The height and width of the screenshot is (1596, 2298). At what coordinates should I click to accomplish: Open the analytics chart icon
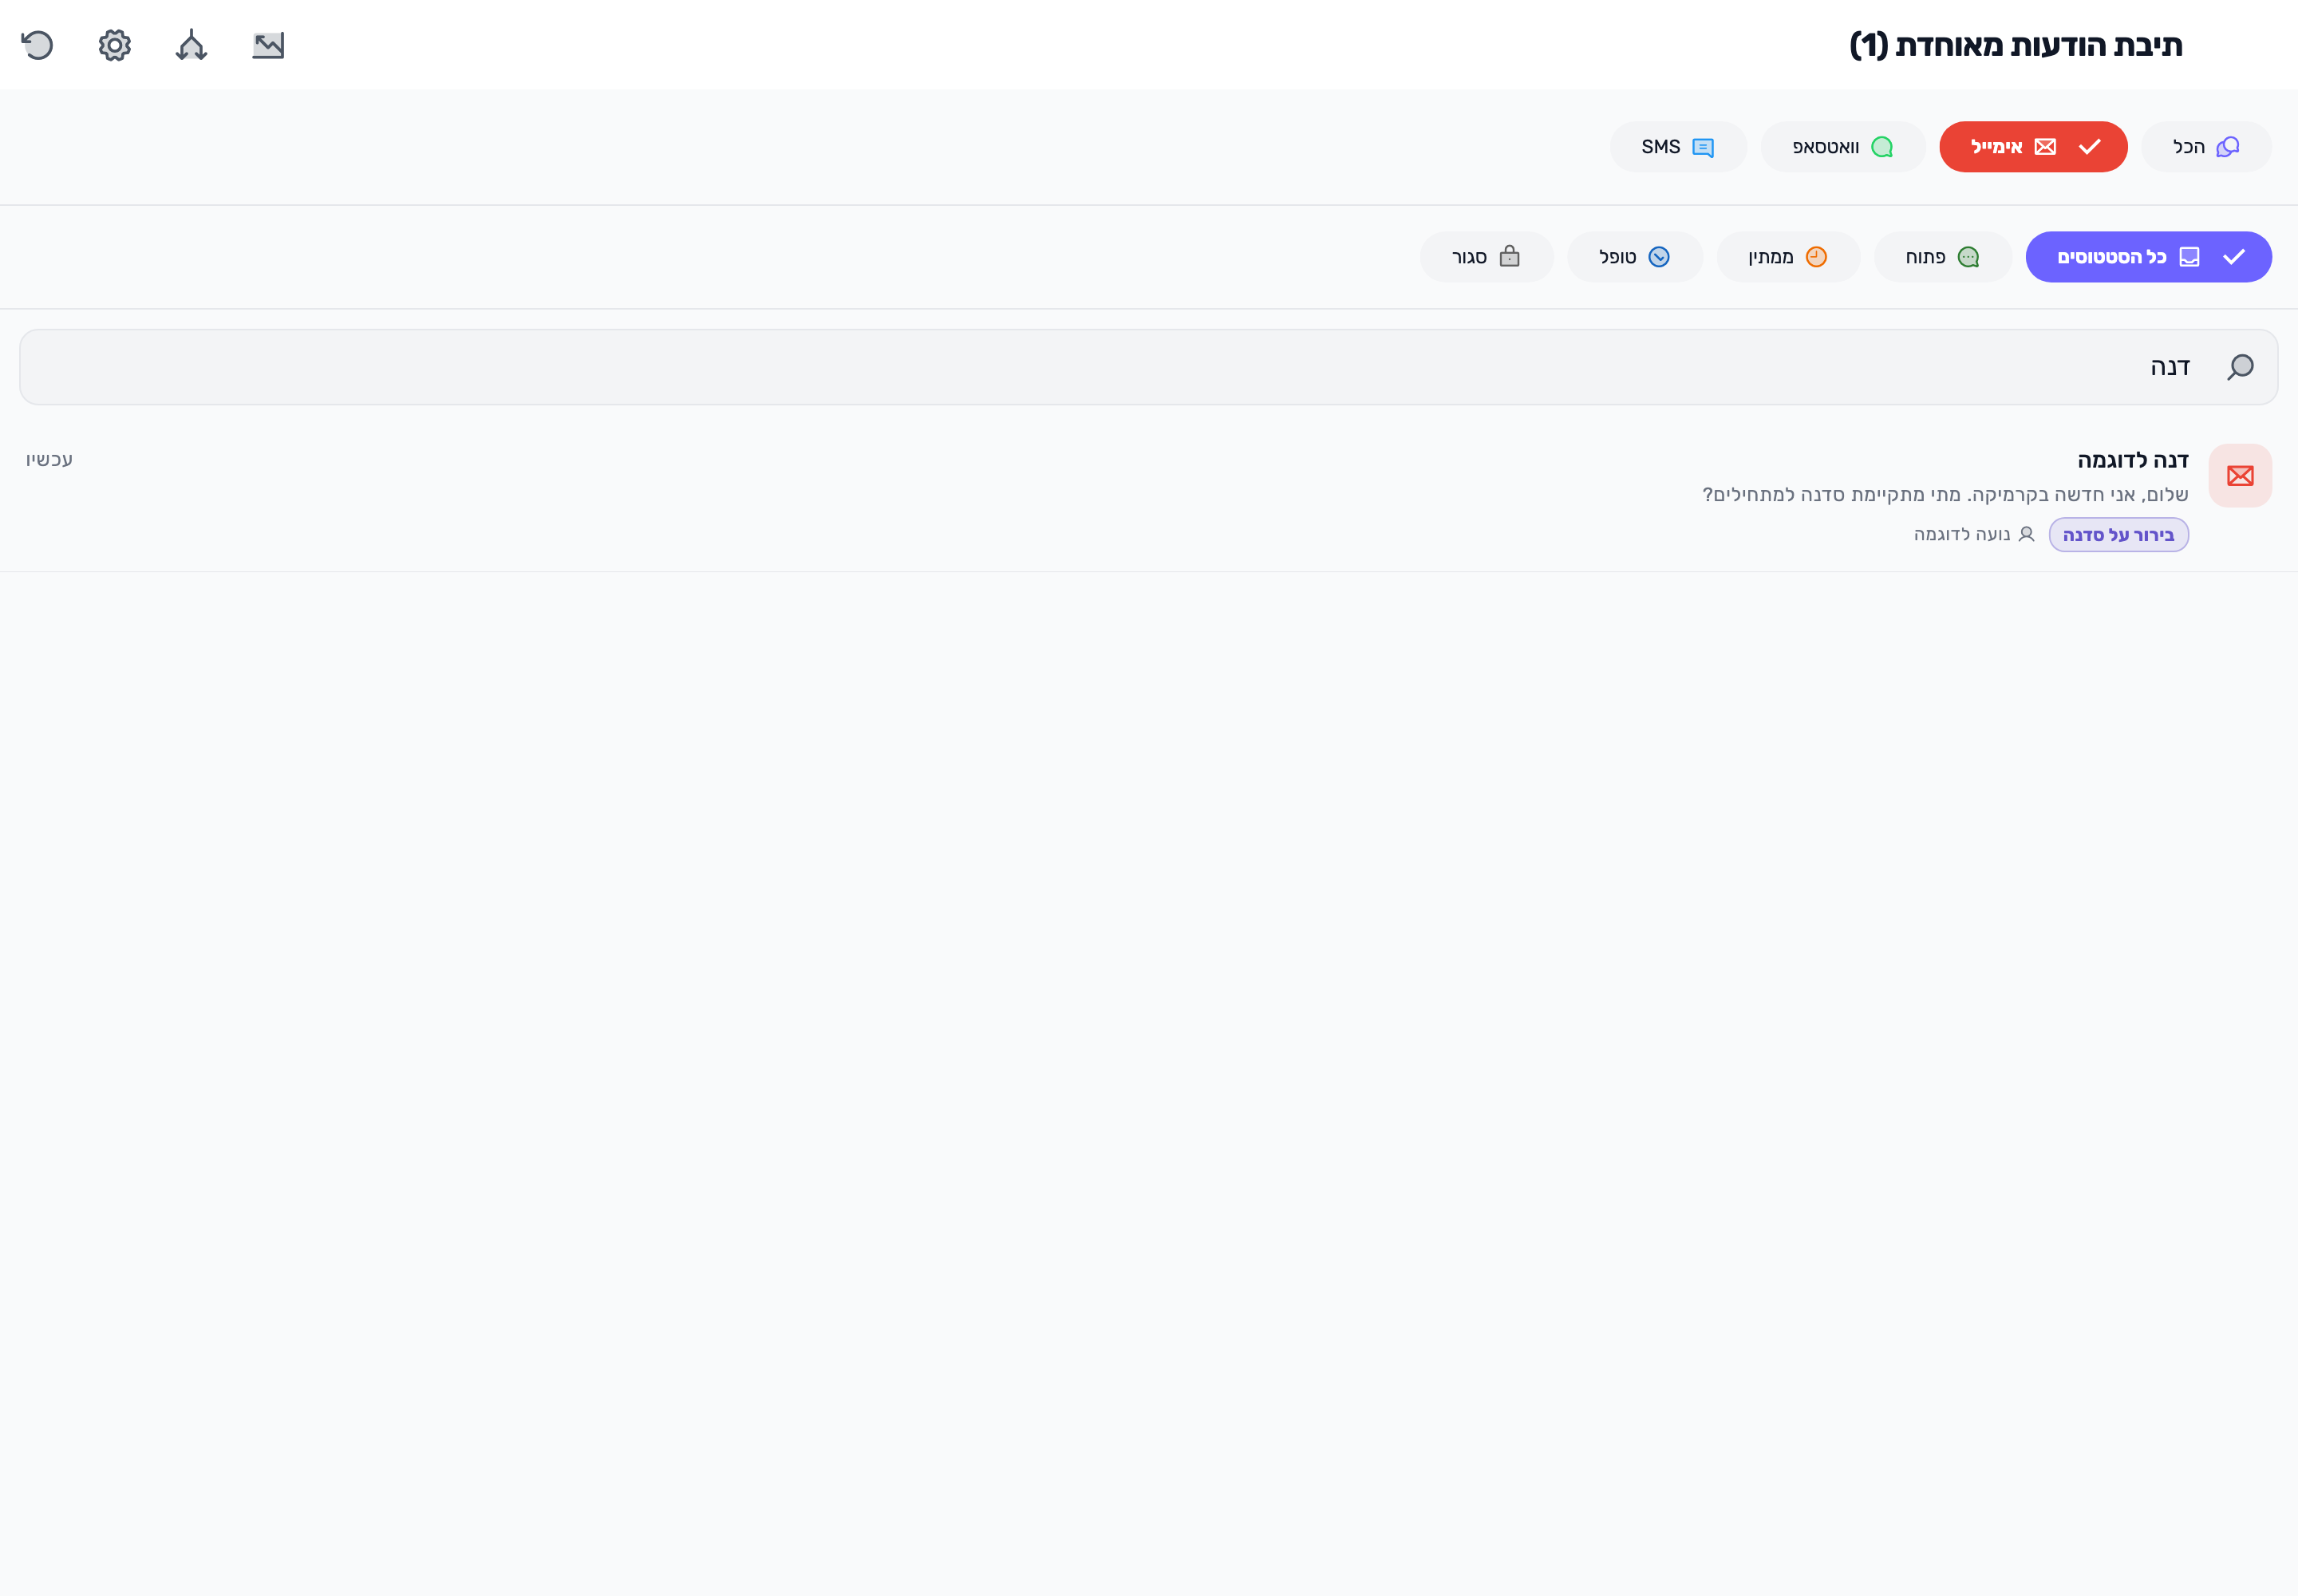click(268, 45)
